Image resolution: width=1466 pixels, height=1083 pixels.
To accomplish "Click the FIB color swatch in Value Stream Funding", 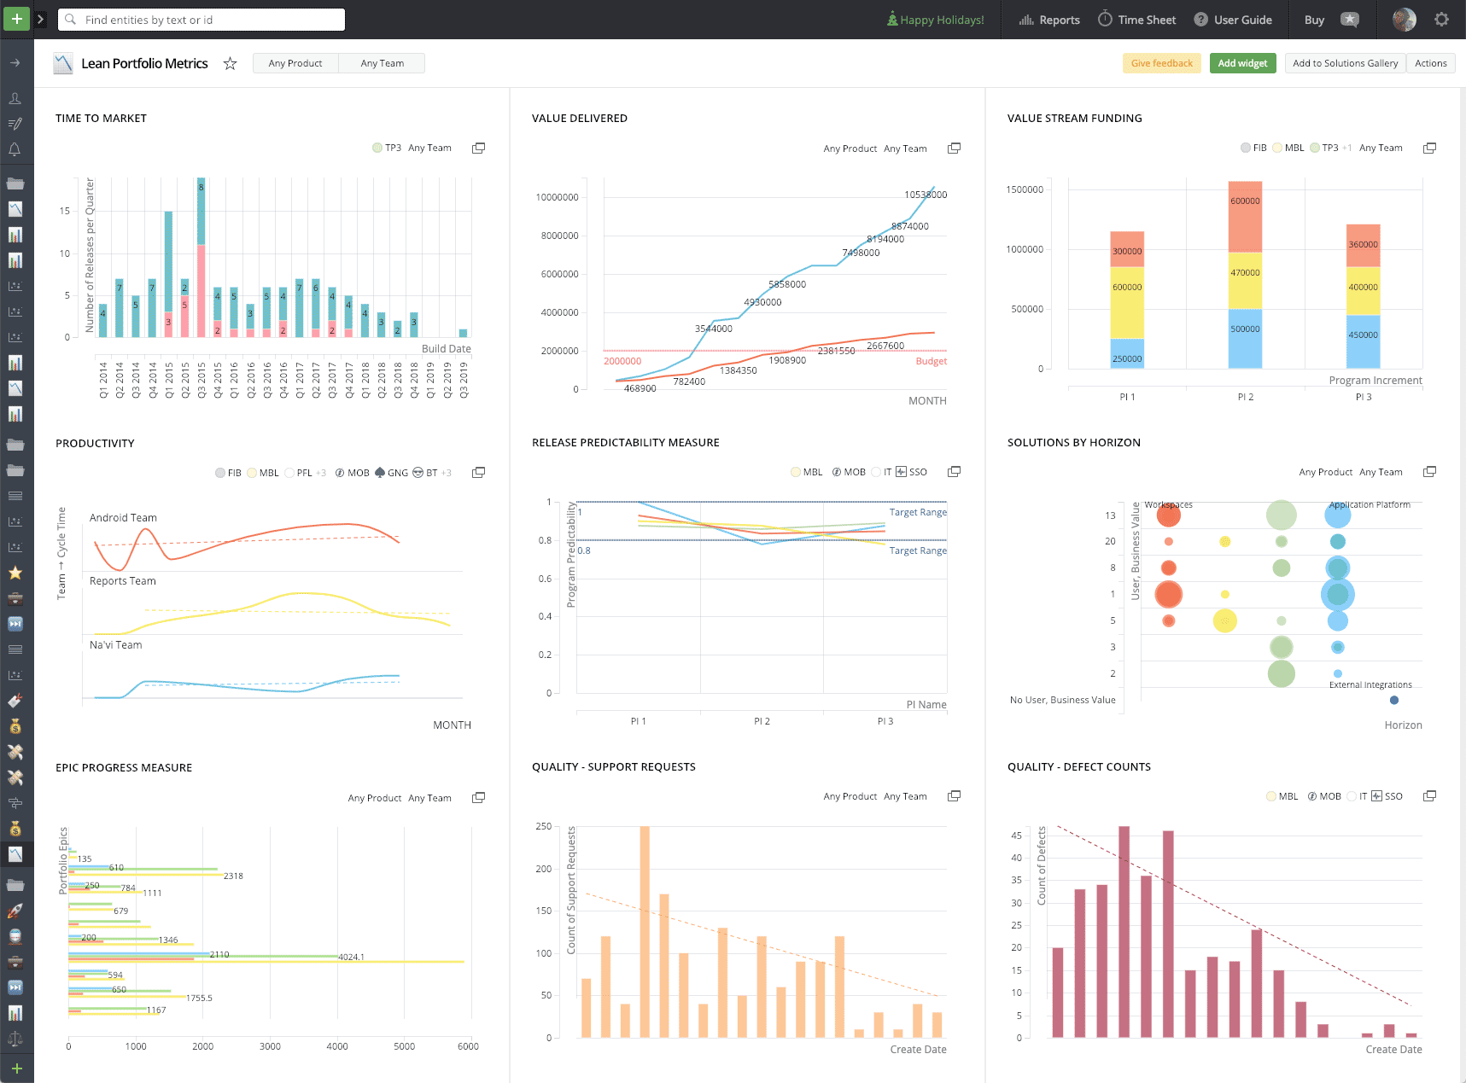I will (x=1246, y=147).
